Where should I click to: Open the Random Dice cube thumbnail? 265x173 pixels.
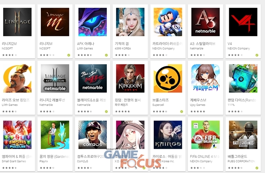(243, 78)
